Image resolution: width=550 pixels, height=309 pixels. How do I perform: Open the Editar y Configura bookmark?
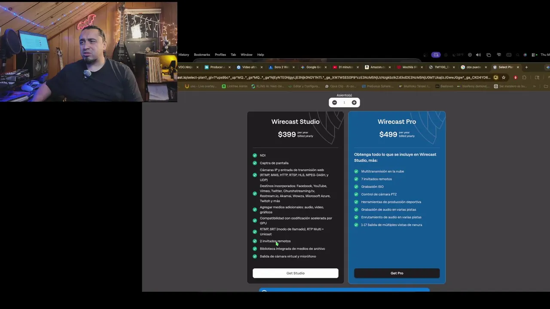(304, 86)
